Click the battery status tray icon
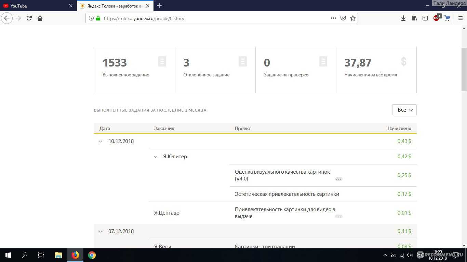 click(x=393, y=255)
